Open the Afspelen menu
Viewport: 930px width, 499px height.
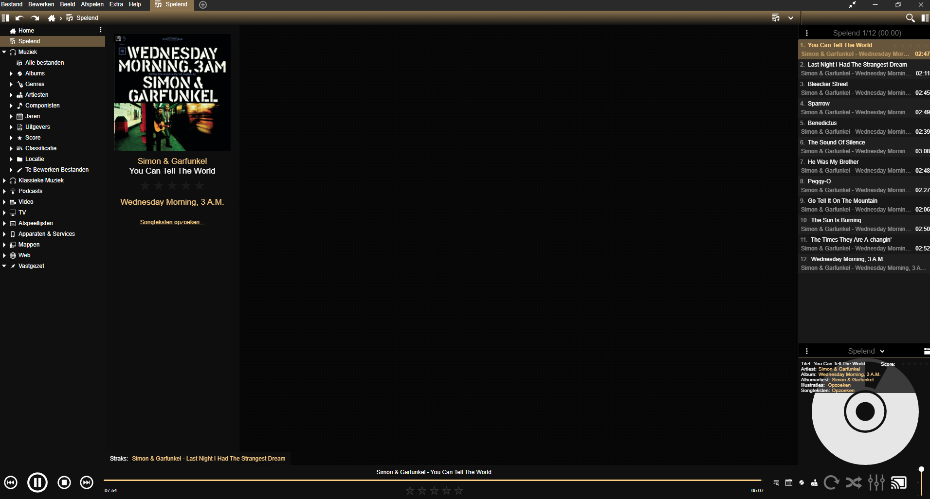coord(92,4)
